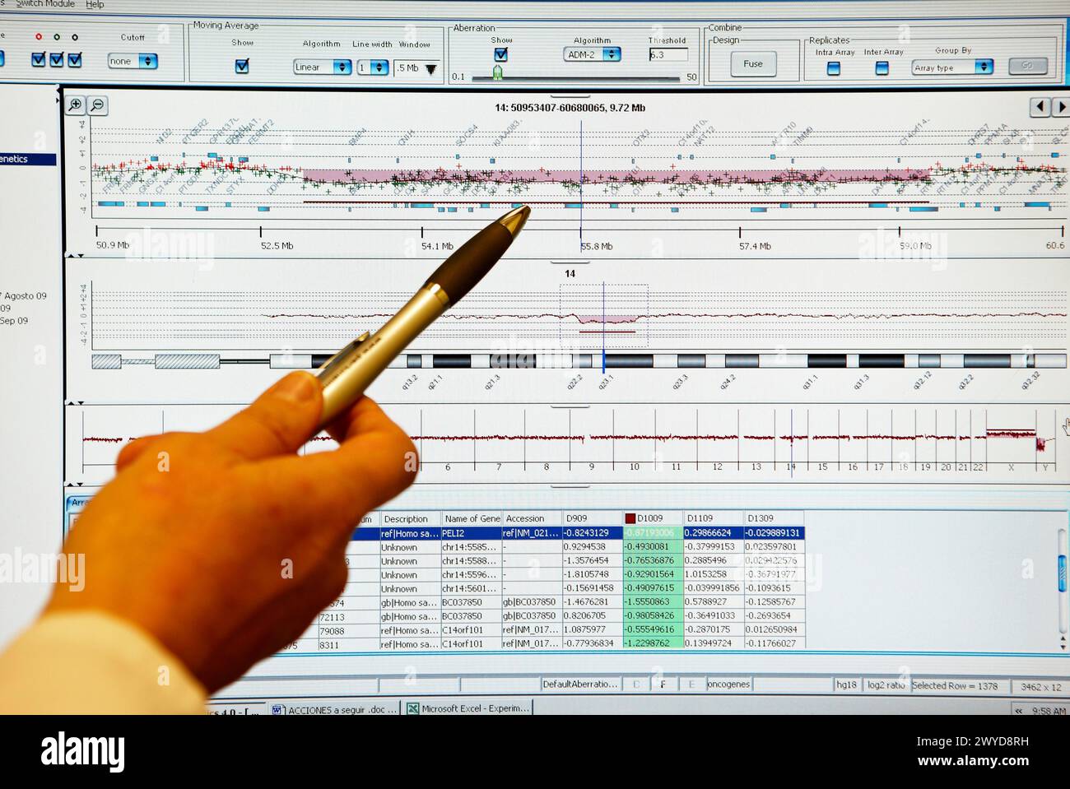This screenshot has width=1070, height=789.
Task: Open the Switch Module menu
Action: (x=45, y=4)
